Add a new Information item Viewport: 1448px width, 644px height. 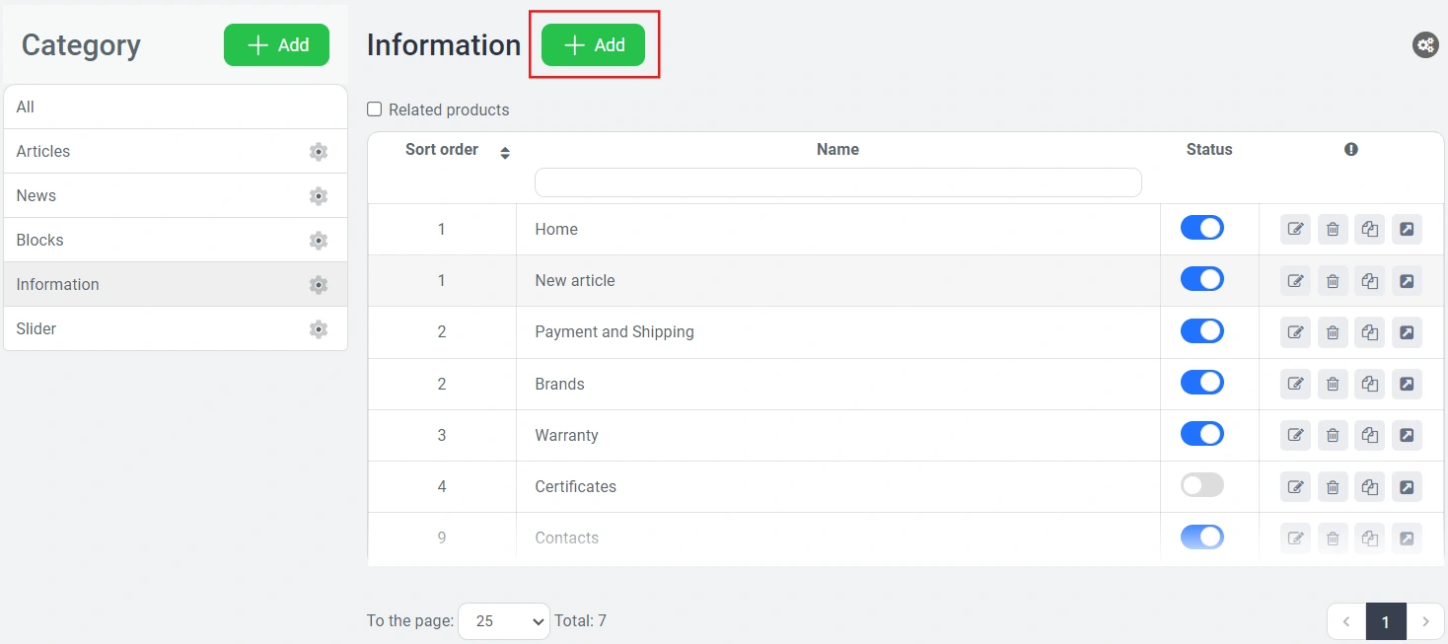coord(593,45)
